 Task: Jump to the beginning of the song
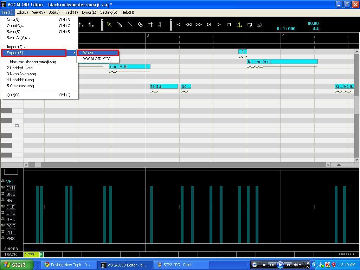[178, 25]
